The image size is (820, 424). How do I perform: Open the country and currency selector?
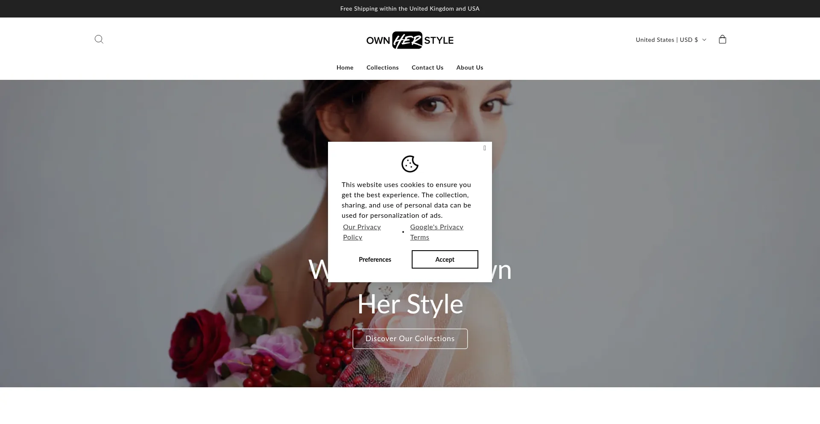[670, 39]
